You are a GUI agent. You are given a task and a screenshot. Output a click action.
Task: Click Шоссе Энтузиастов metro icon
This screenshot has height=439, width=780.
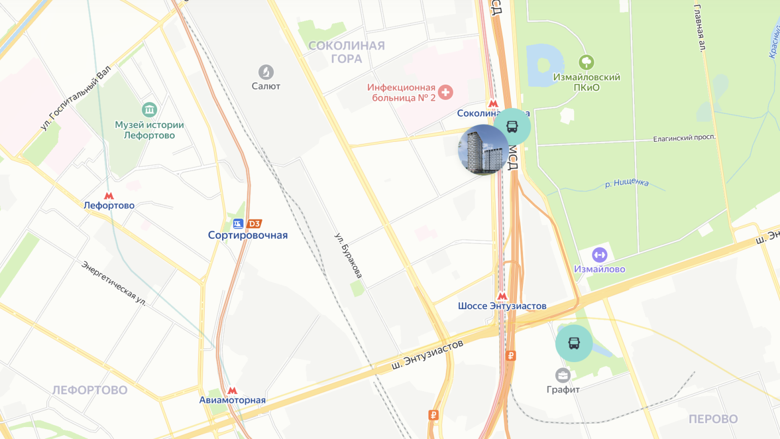[502, 296]
